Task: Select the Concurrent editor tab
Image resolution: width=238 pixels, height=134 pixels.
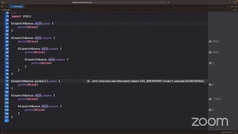Action: click(17, 7)
